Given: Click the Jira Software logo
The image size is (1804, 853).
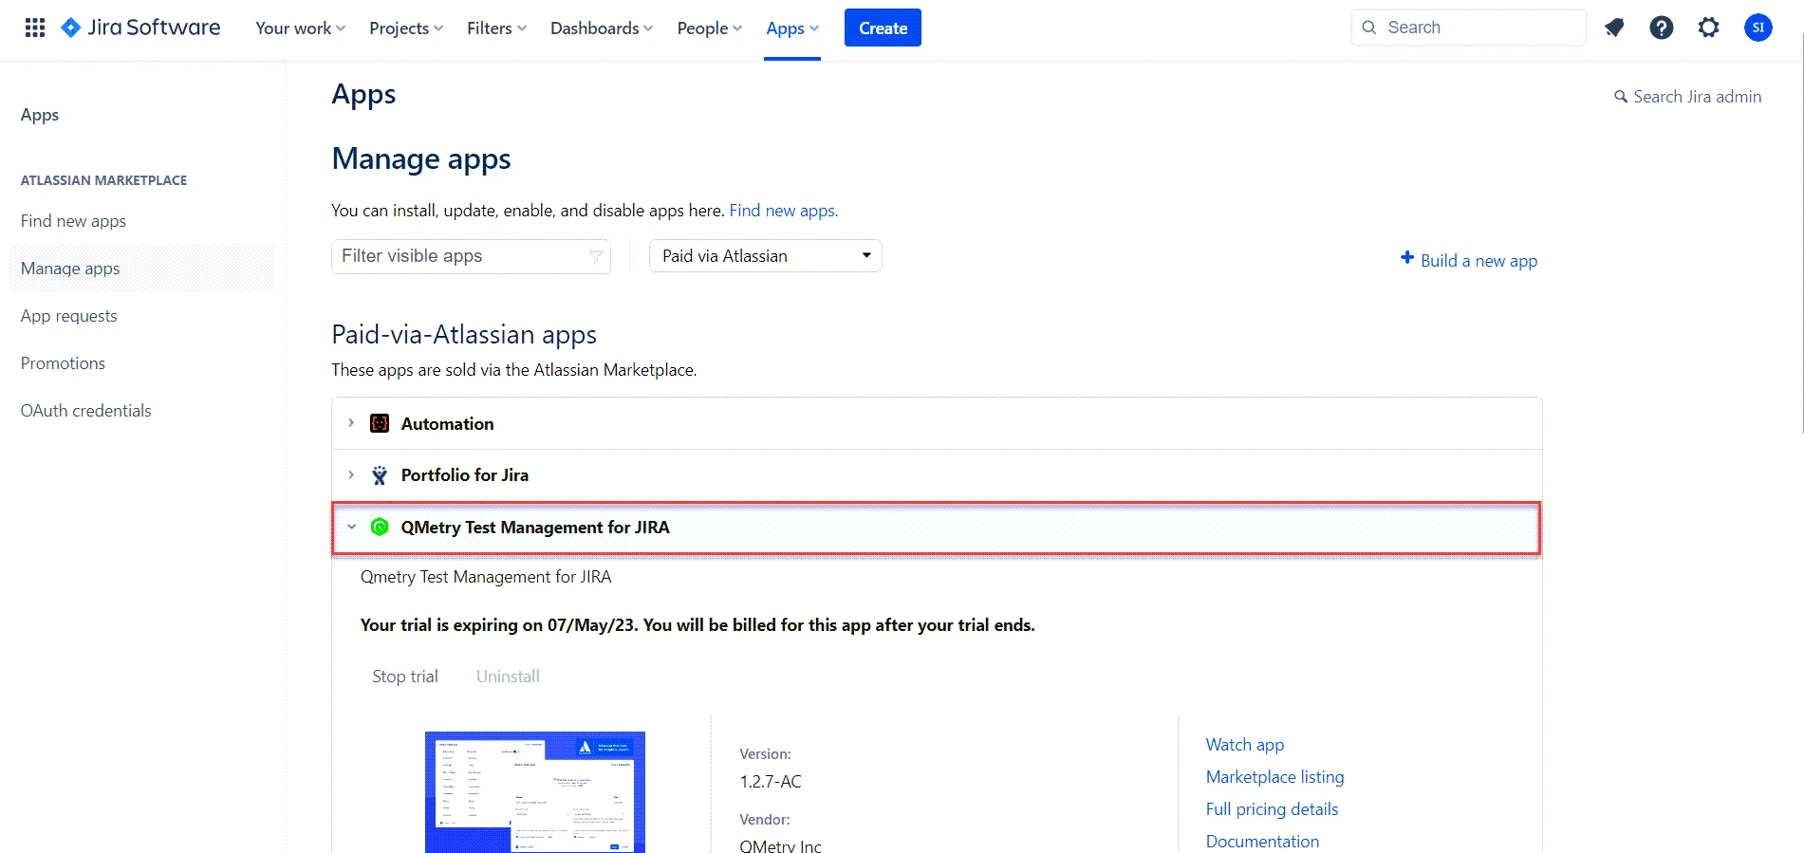Looking at the screenshot, I should coord(140,28).
